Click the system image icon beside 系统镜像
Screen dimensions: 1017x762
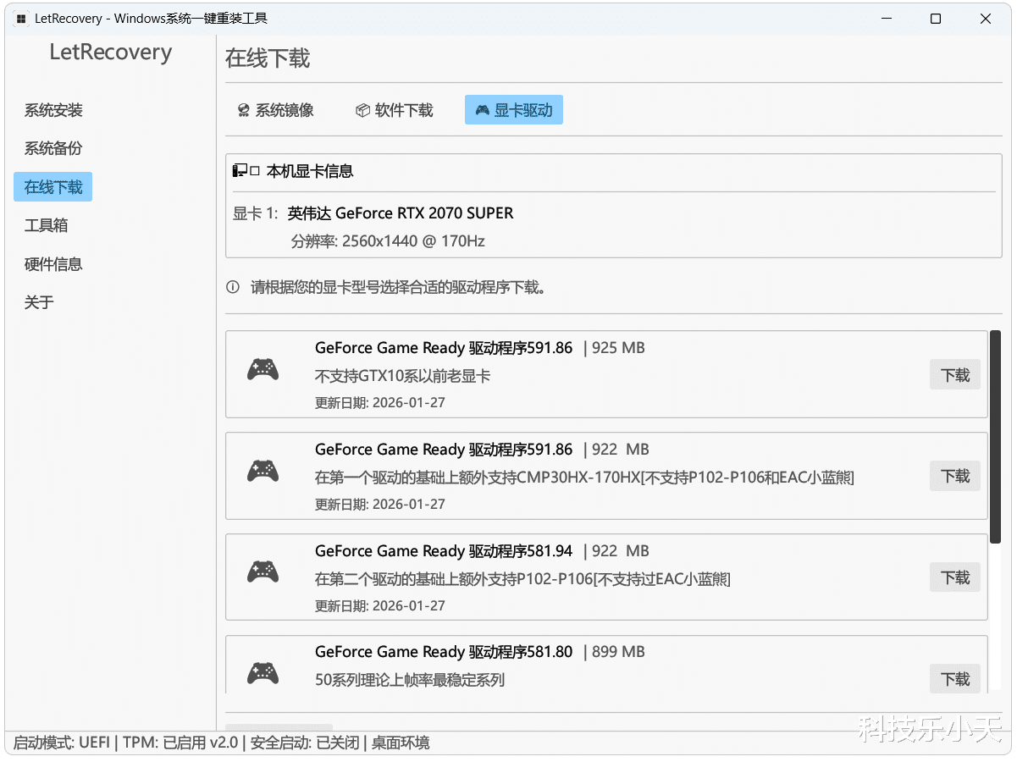click(244, 110)
